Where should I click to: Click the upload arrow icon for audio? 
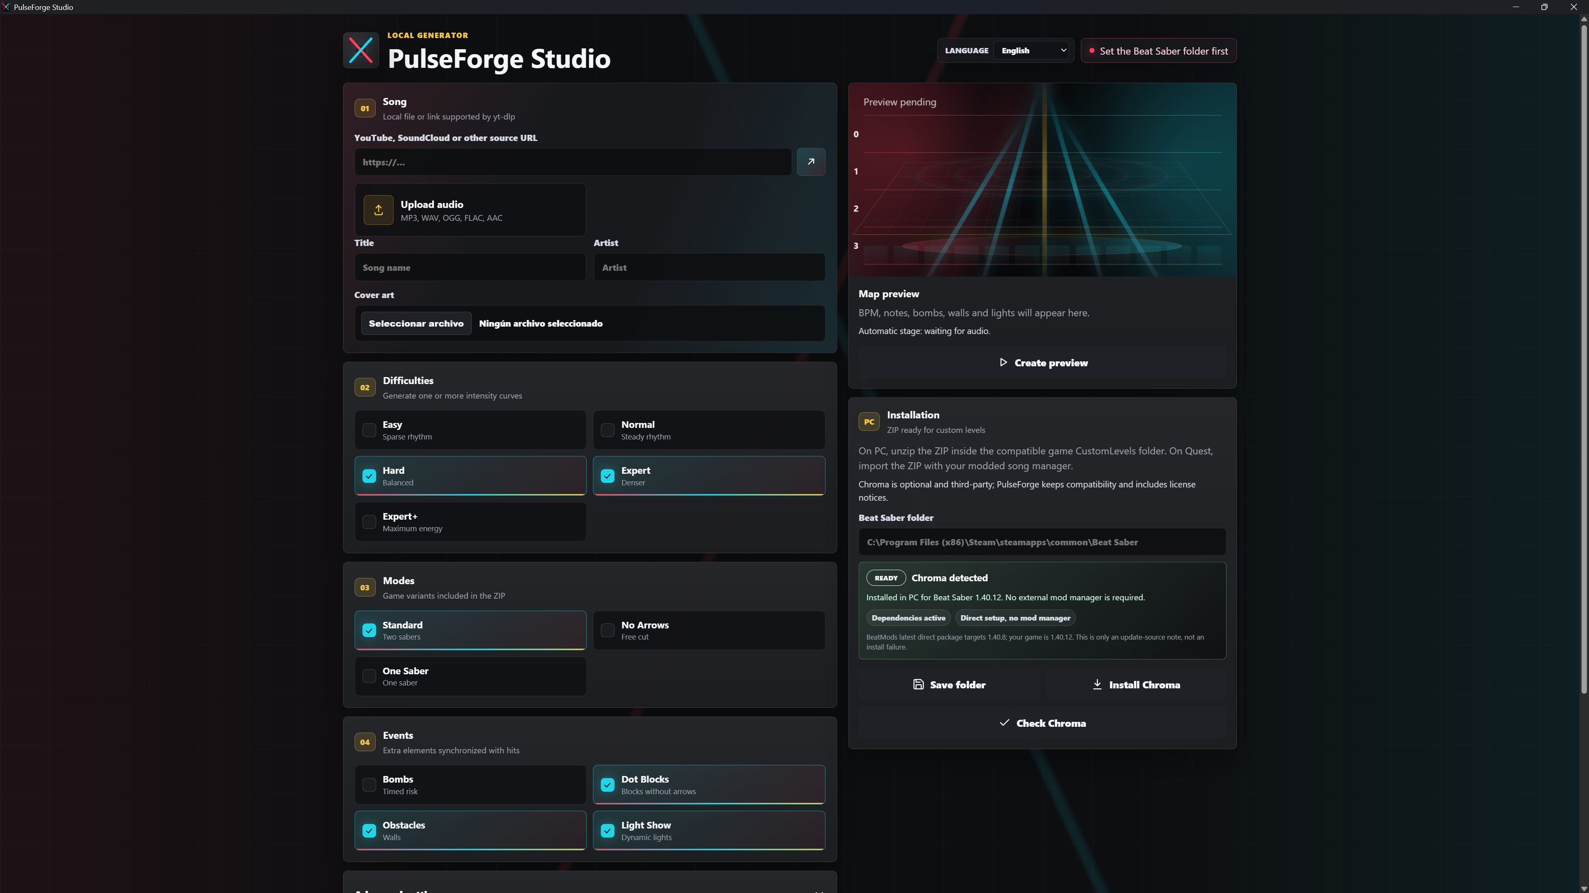tap(378, 210)
